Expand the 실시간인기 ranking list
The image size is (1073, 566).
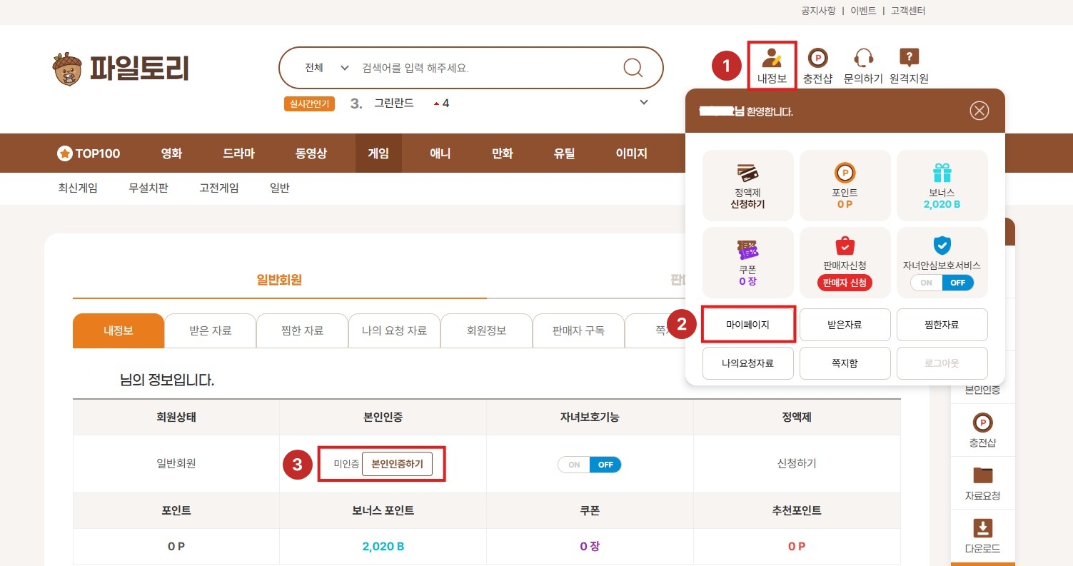tap(644, 103)
